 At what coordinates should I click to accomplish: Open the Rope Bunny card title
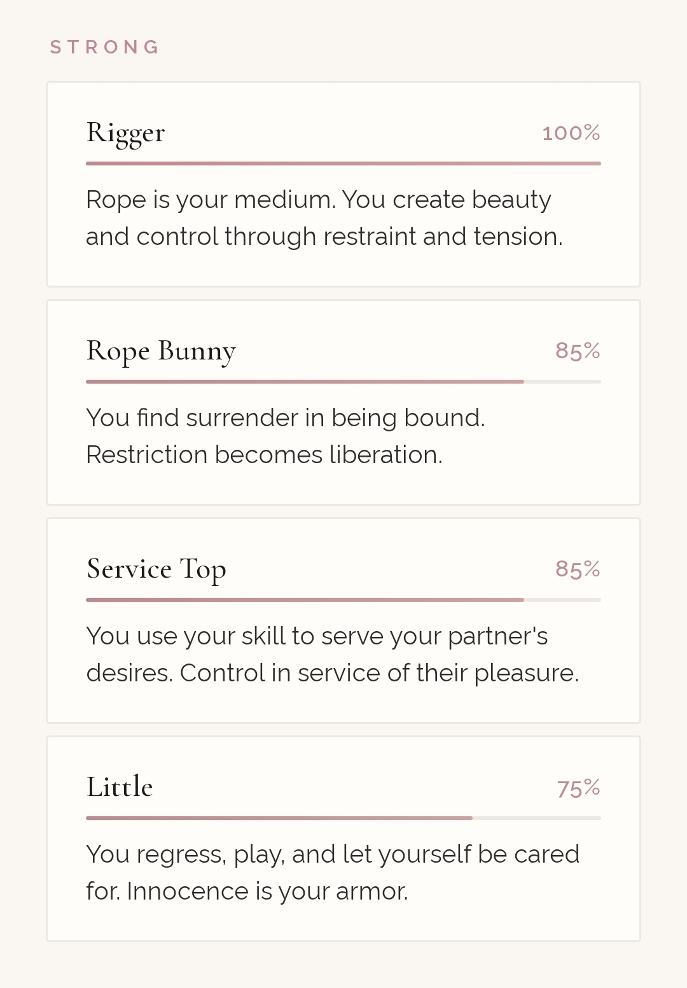(161, 351)
